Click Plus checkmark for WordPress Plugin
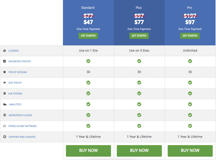Screen dimensions: 216x160 [x=139, y=115]
